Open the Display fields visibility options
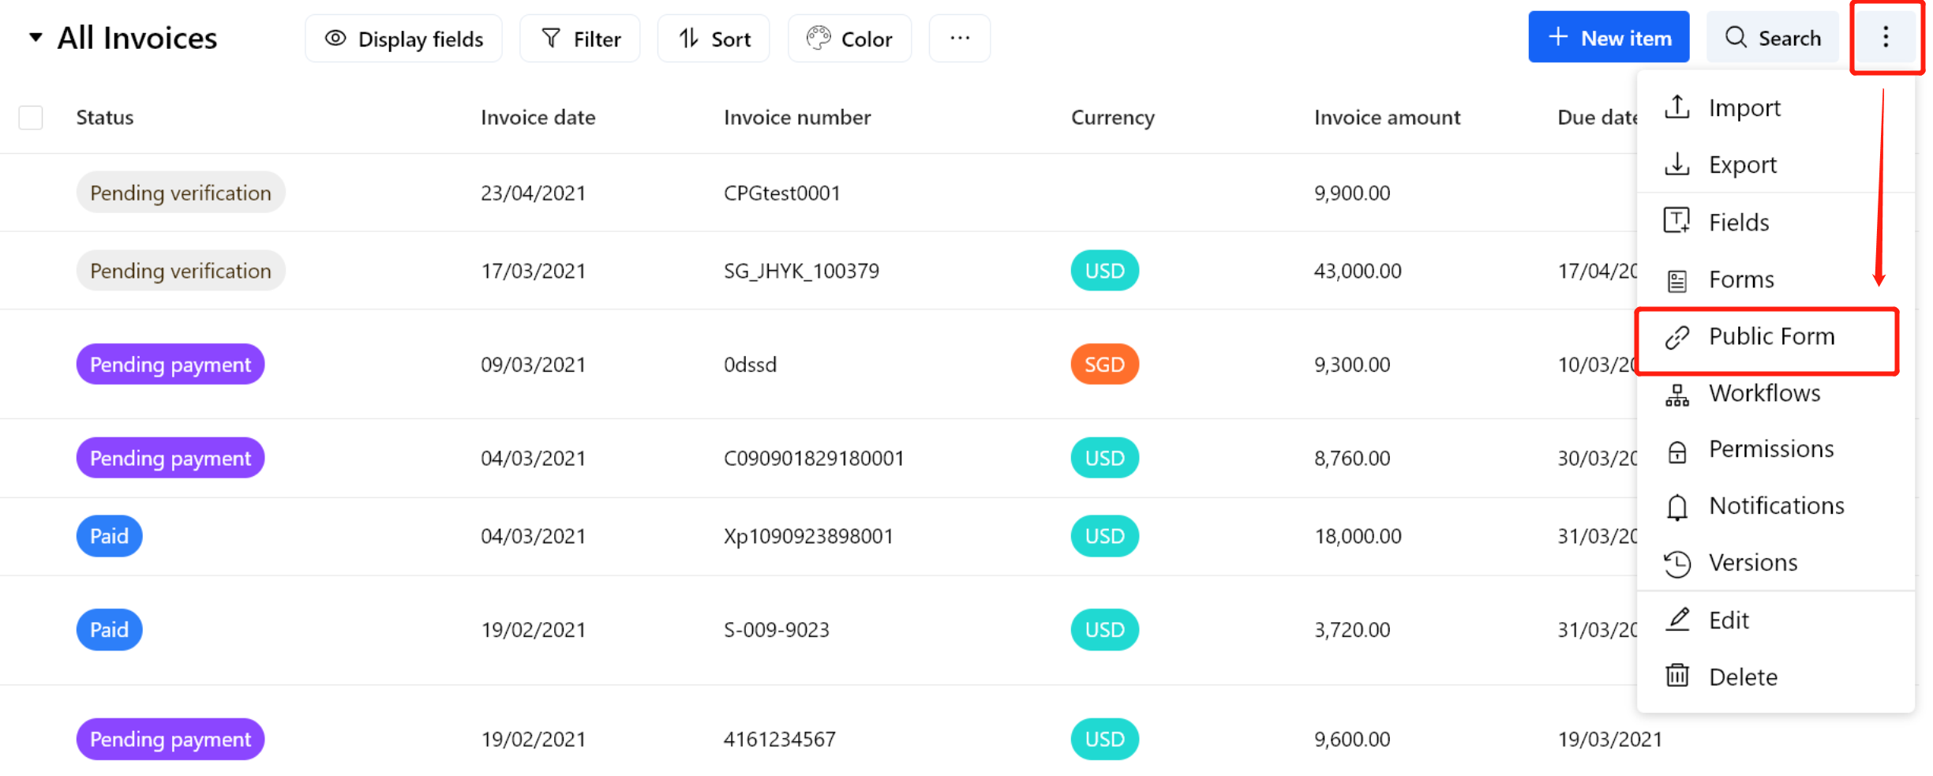The image size is (1933, 776). (403, 39)
